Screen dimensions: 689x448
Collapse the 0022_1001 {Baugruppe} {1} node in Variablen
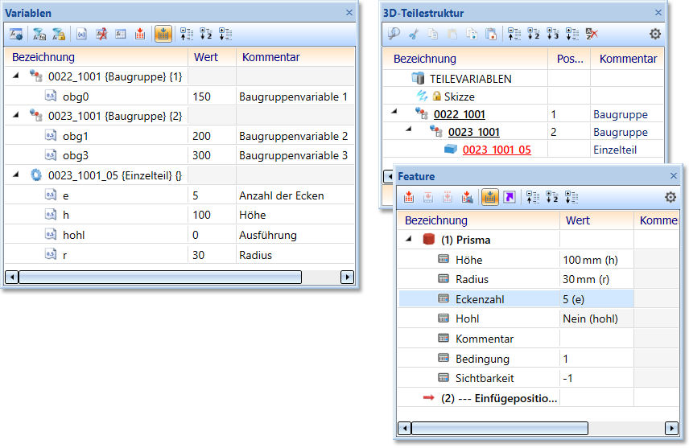point(16,76)
